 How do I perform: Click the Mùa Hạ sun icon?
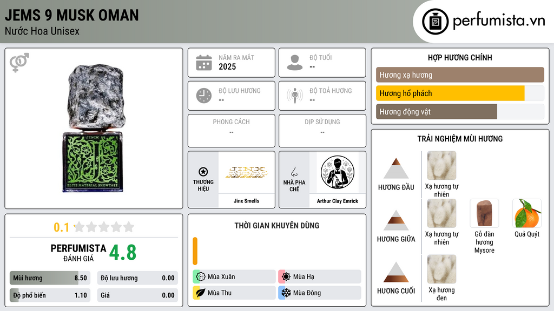coord(286,277)
